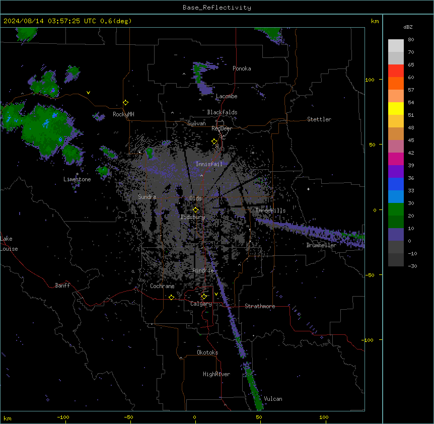Click the yellow marker west of Calgary near Cochrane
This screenshot has width=434, height=424.
pyautogui.click(x=171, y=297)
